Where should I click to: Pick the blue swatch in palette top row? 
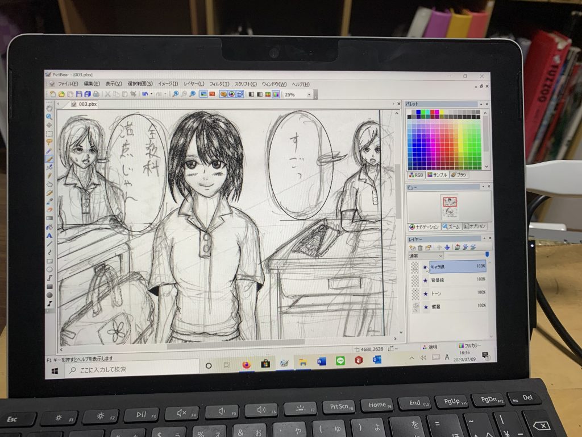coord(418,112)
